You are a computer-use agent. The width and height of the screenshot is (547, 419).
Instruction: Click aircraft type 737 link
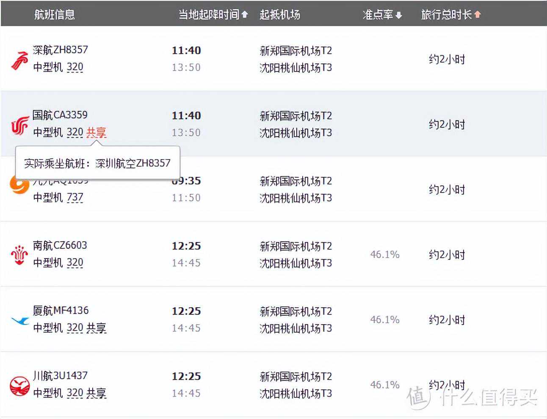tap(75, 198)
